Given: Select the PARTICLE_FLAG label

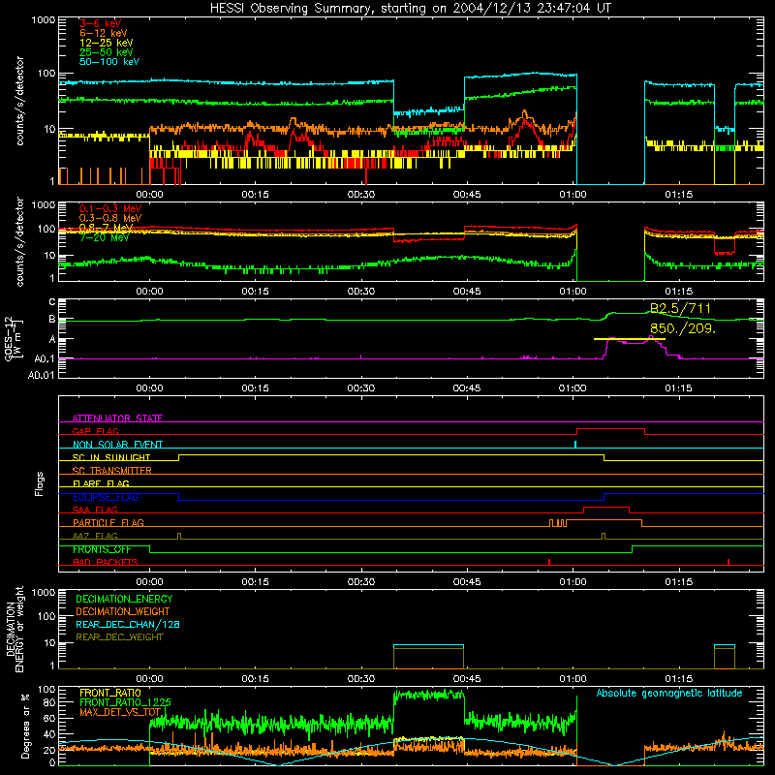Looking at the screenshot, I should (108, 523).
